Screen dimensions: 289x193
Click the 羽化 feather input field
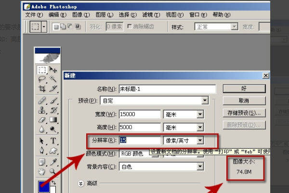pyautogui.click(x=115, y=27)
